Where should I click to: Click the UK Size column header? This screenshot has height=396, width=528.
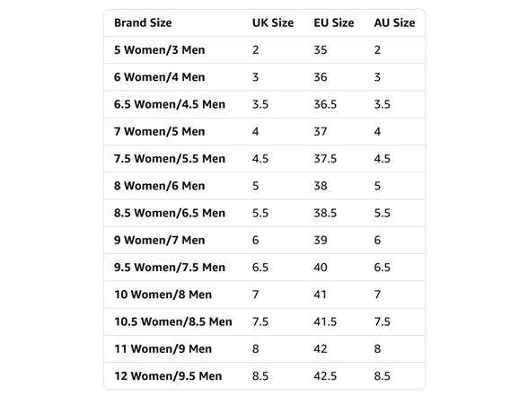(273, 23)
